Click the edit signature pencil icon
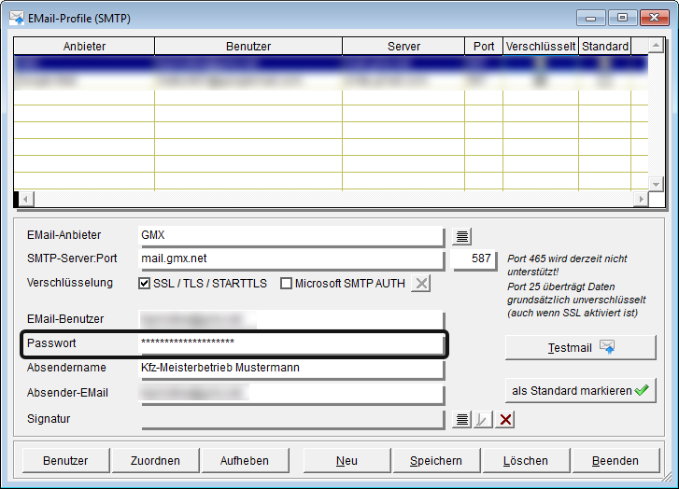The image size is (679, 489). [x=483, y=419]
